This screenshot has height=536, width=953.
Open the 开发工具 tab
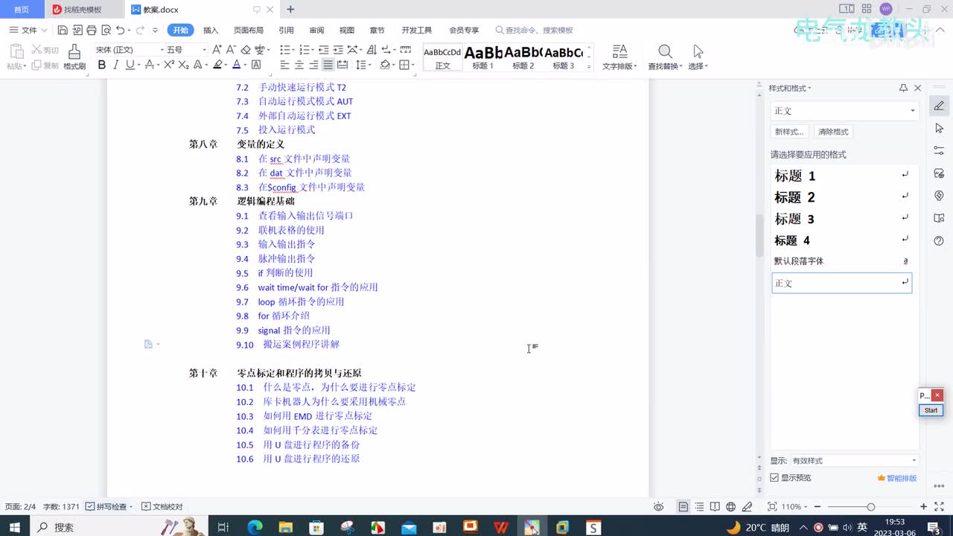417,31
